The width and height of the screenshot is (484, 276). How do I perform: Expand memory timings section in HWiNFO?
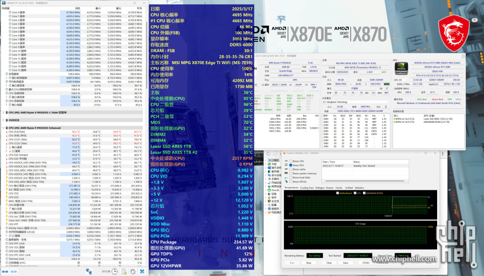point(3,120)
